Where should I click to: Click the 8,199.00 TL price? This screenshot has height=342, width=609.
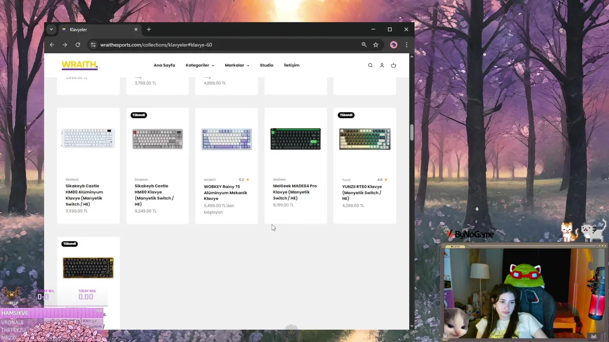coord(283,205)
